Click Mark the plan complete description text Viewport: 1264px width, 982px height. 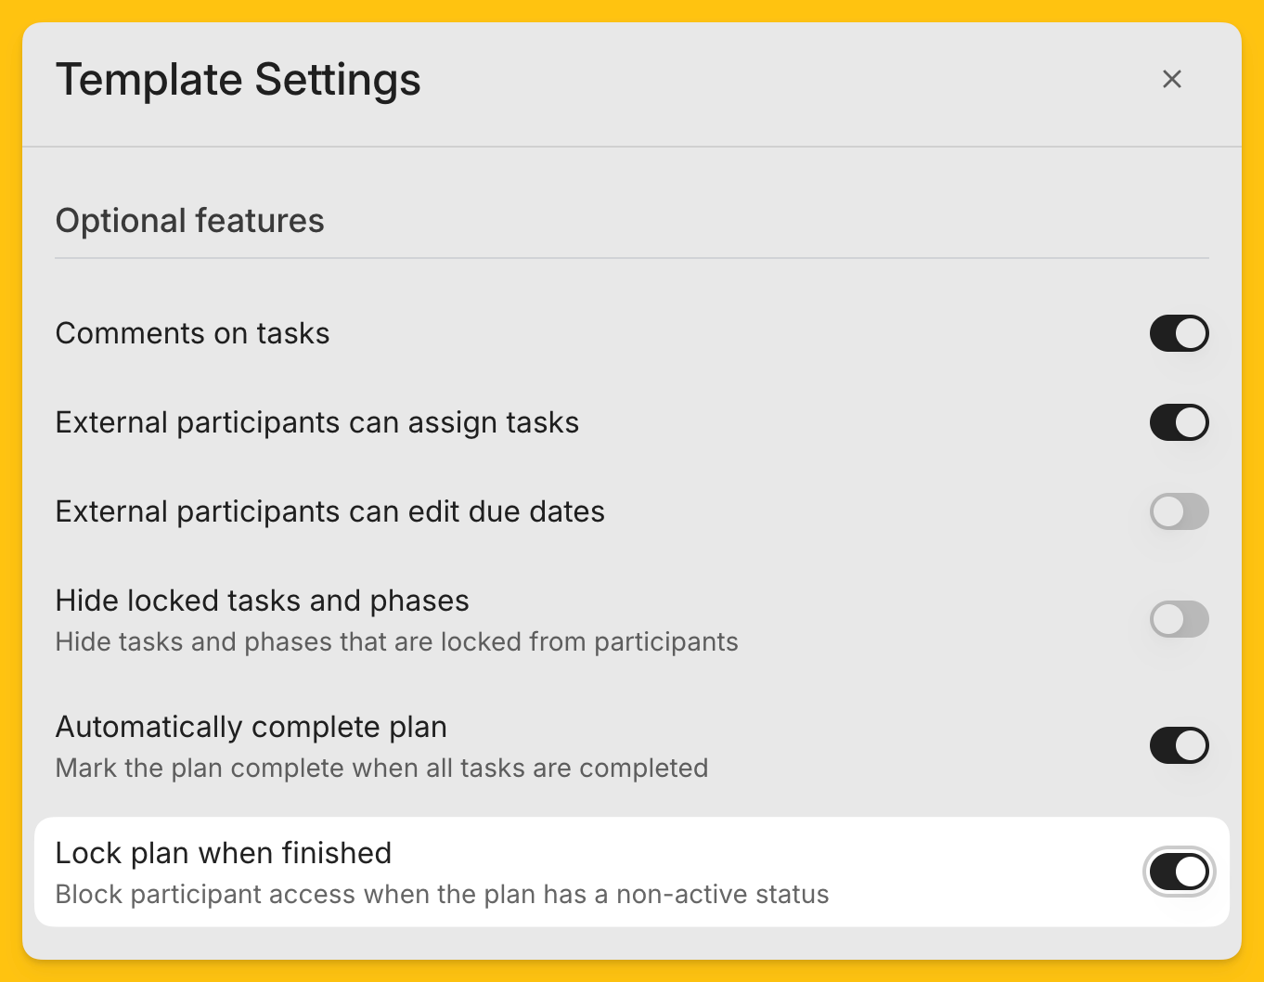pyautogui.click(x=382, y=768)
